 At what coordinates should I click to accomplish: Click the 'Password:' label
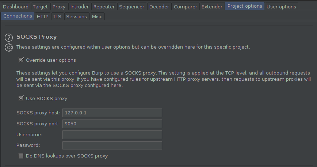[x=28, y=145]
